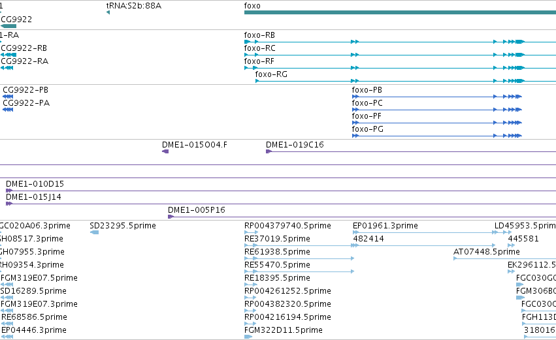The height and width of the screenshot is (340, 556).
Task: Select the DME1-010D15 clone label
Action: point(35,184)
